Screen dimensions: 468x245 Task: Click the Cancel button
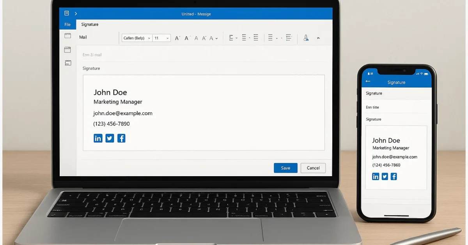[x=313, y=168]
